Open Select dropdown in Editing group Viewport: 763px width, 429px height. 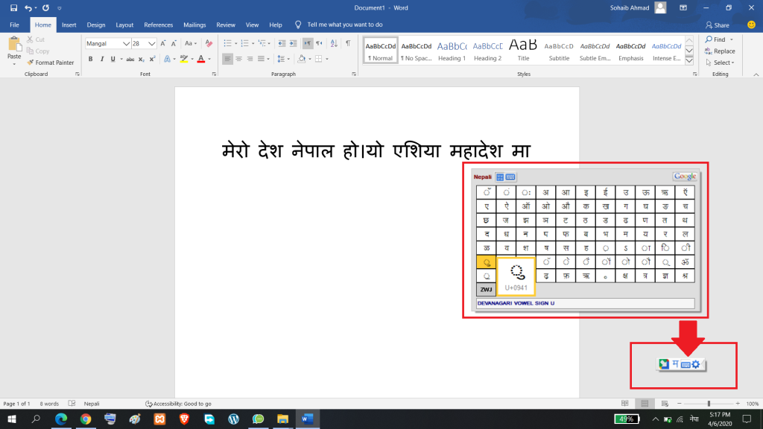point(720,63)
